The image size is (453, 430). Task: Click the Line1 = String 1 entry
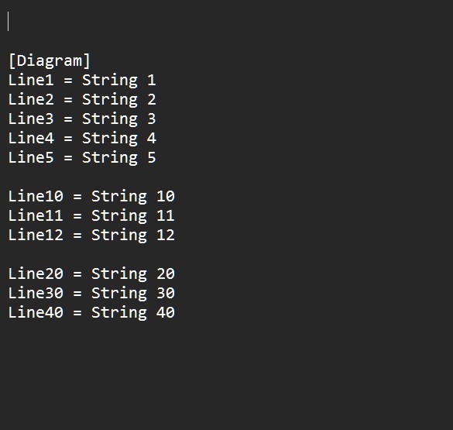pos(82,80)
